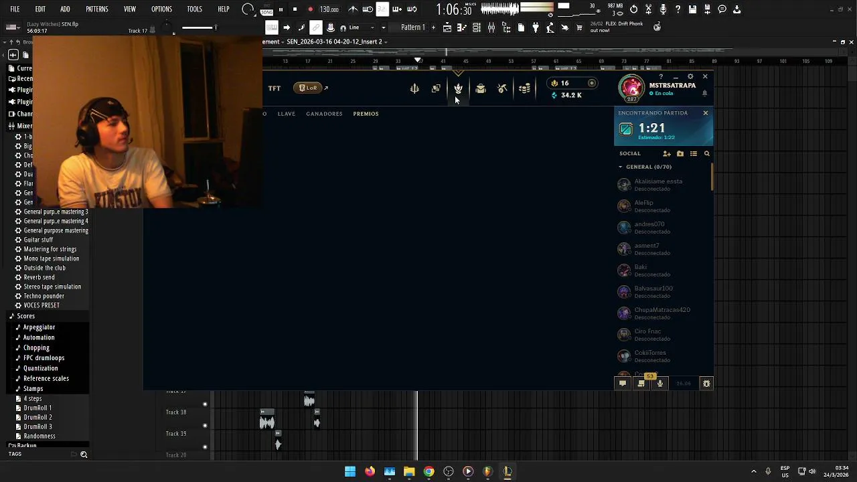Pause playback in FL Studio transport
This screenshot has height=482, width=857.
(281, 9)
